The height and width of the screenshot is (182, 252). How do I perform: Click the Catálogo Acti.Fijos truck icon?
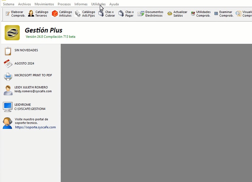pos(78,13)
